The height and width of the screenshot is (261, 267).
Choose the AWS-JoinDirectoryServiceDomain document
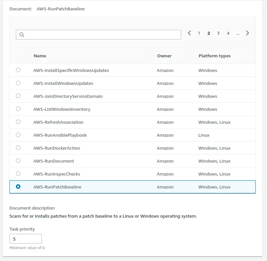click(x=18, y=96)
